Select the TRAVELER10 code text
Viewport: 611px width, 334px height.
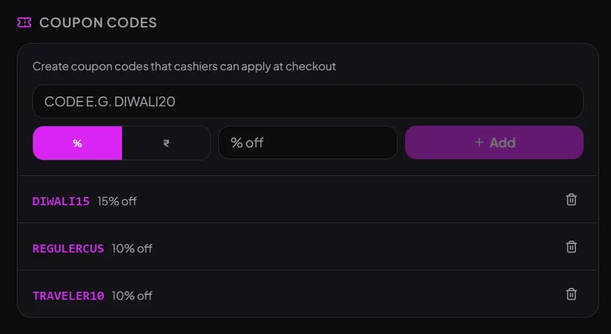point(68,296)
